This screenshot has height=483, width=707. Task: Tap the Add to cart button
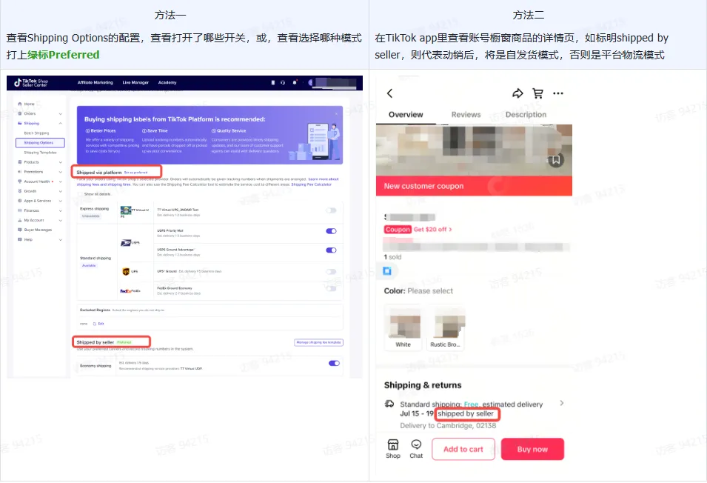point(463,449)
